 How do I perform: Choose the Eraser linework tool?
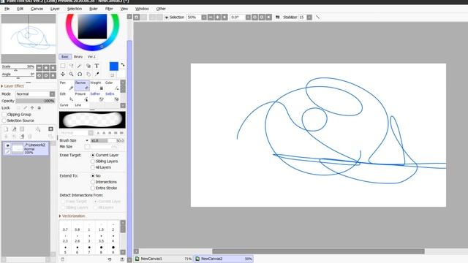(x=82, y=85)
